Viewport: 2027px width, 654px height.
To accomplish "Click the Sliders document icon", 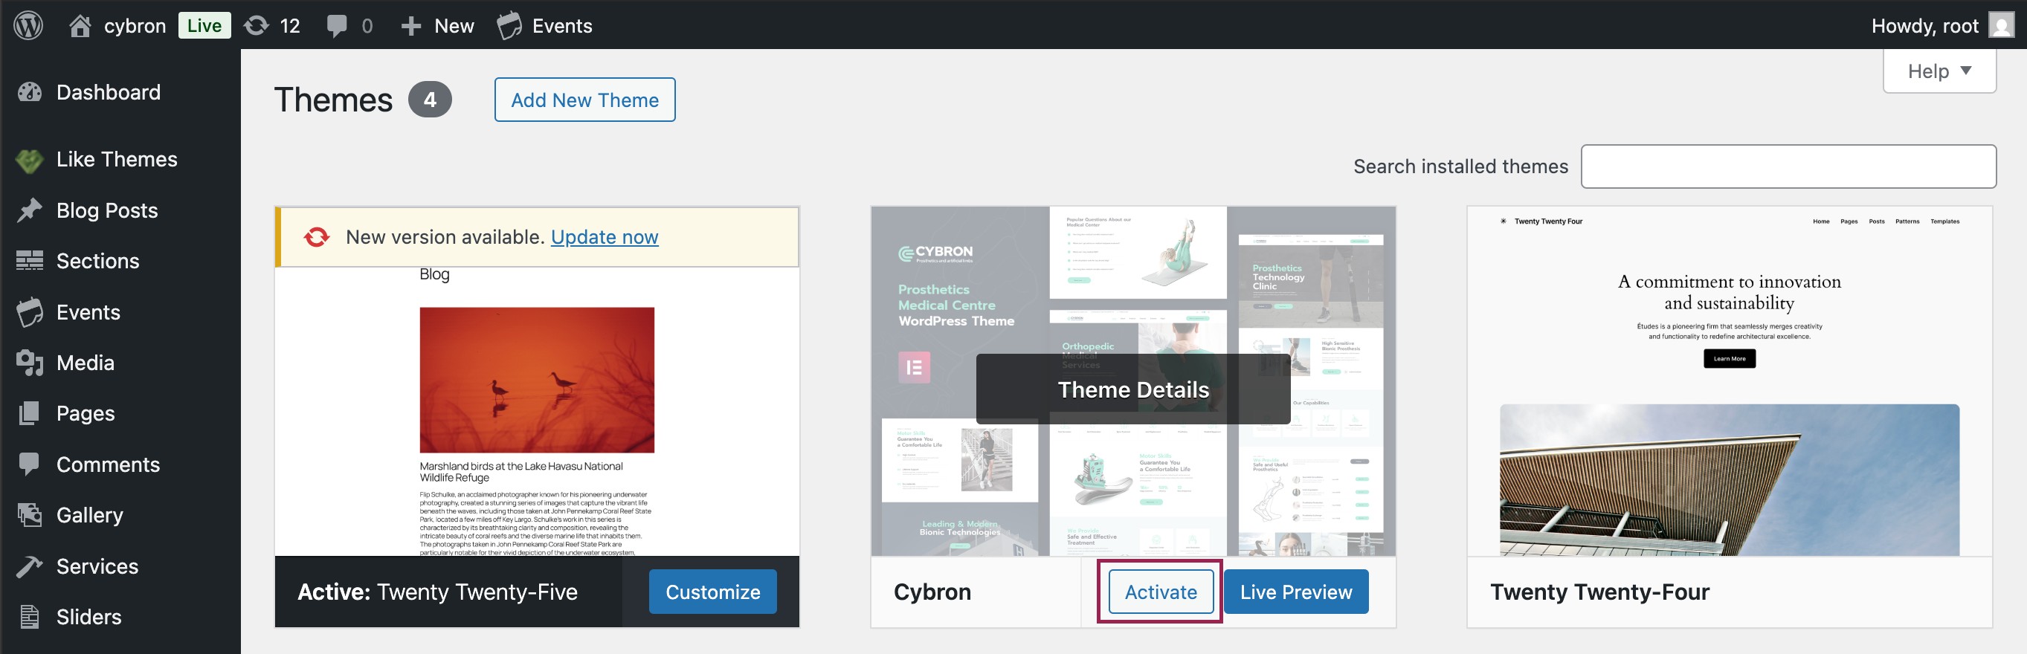I will (30, 617).
